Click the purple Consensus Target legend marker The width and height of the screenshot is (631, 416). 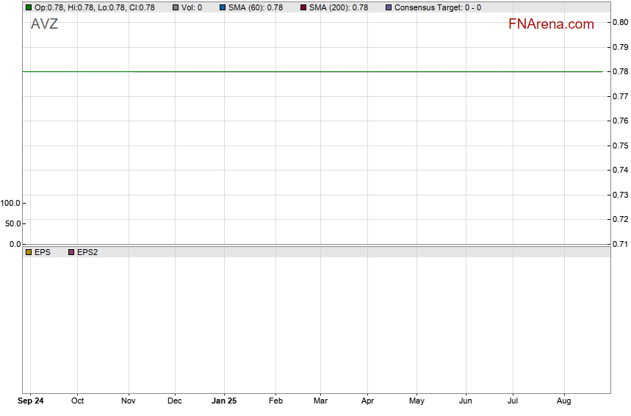tap(389, 7)
